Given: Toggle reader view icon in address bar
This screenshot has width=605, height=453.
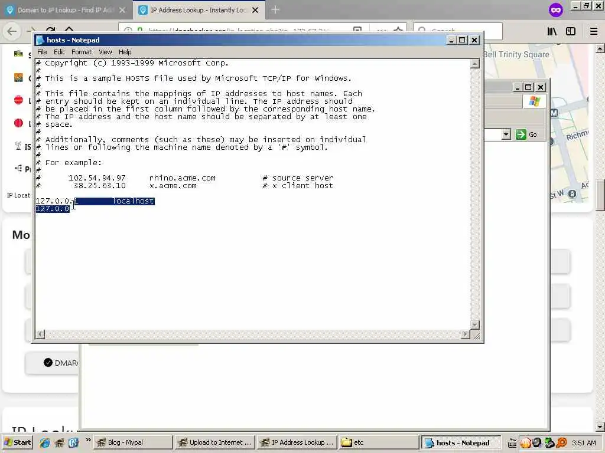Looking at the screenshot, I should [x=357, y=31].
